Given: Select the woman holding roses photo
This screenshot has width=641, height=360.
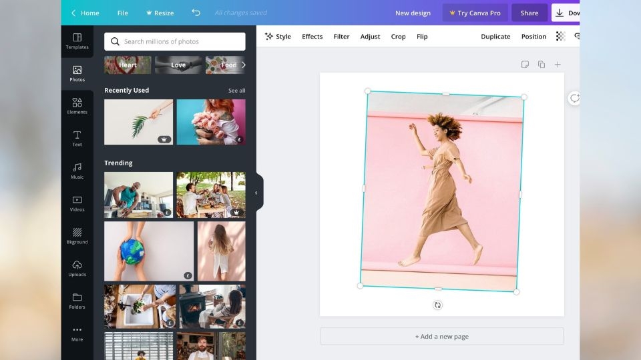Looking at the screenshot, I should (x=211, y=122).
